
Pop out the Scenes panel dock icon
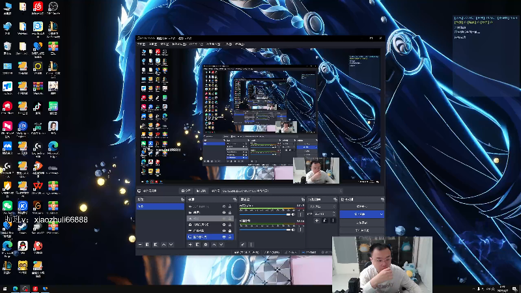coord(182,199)
